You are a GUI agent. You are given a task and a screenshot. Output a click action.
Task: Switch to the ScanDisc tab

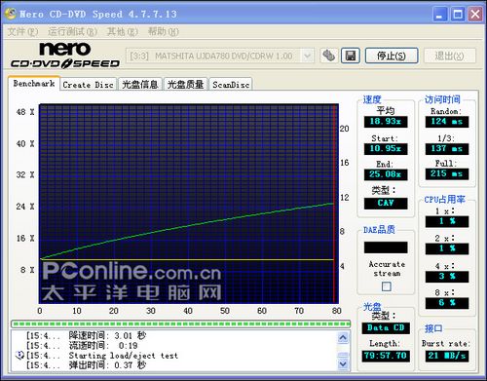pos(231,85)
